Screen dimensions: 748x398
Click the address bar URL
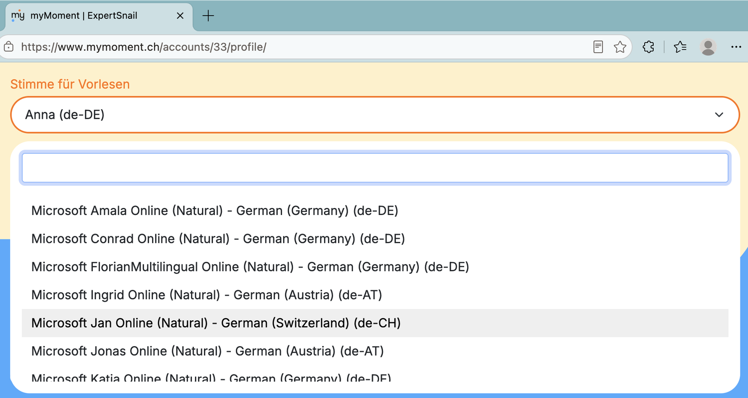(144, 47)
